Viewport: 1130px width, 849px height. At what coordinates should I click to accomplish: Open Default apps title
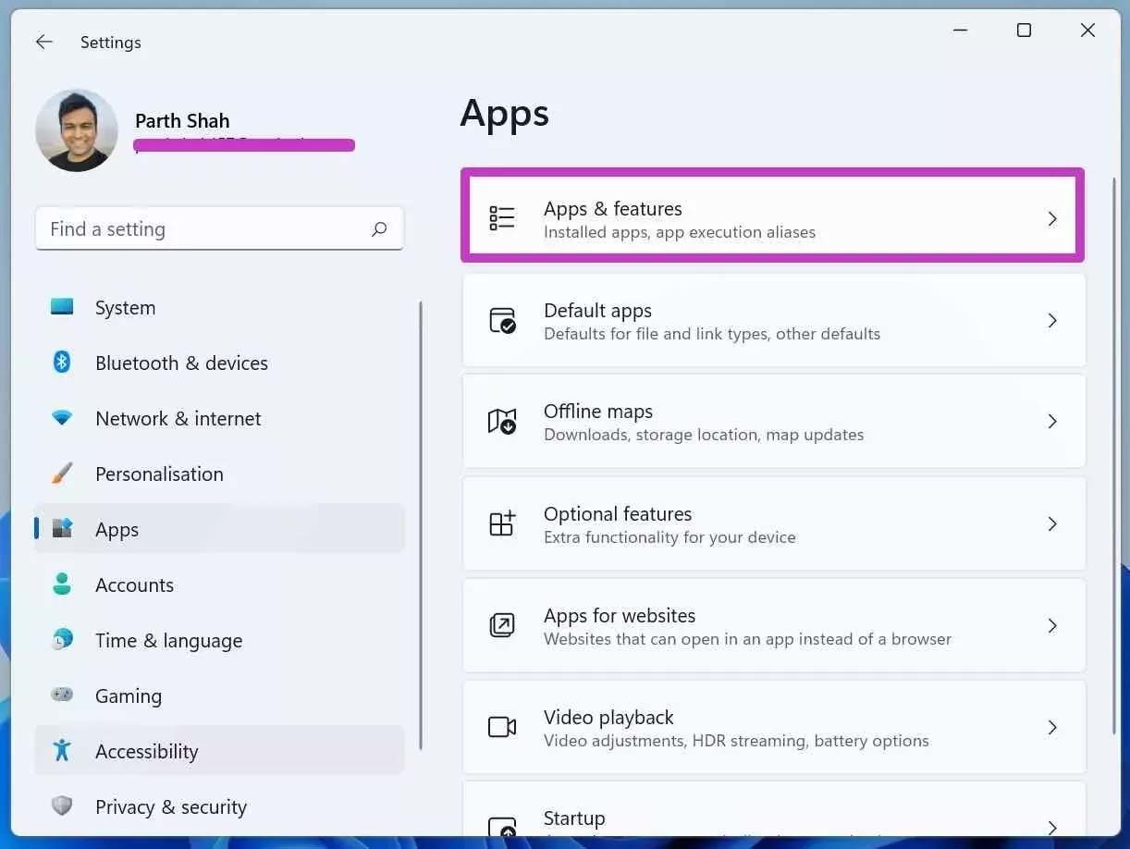597,311
